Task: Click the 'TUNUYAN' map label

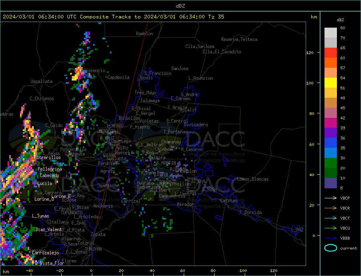Action: click(93, 249)
